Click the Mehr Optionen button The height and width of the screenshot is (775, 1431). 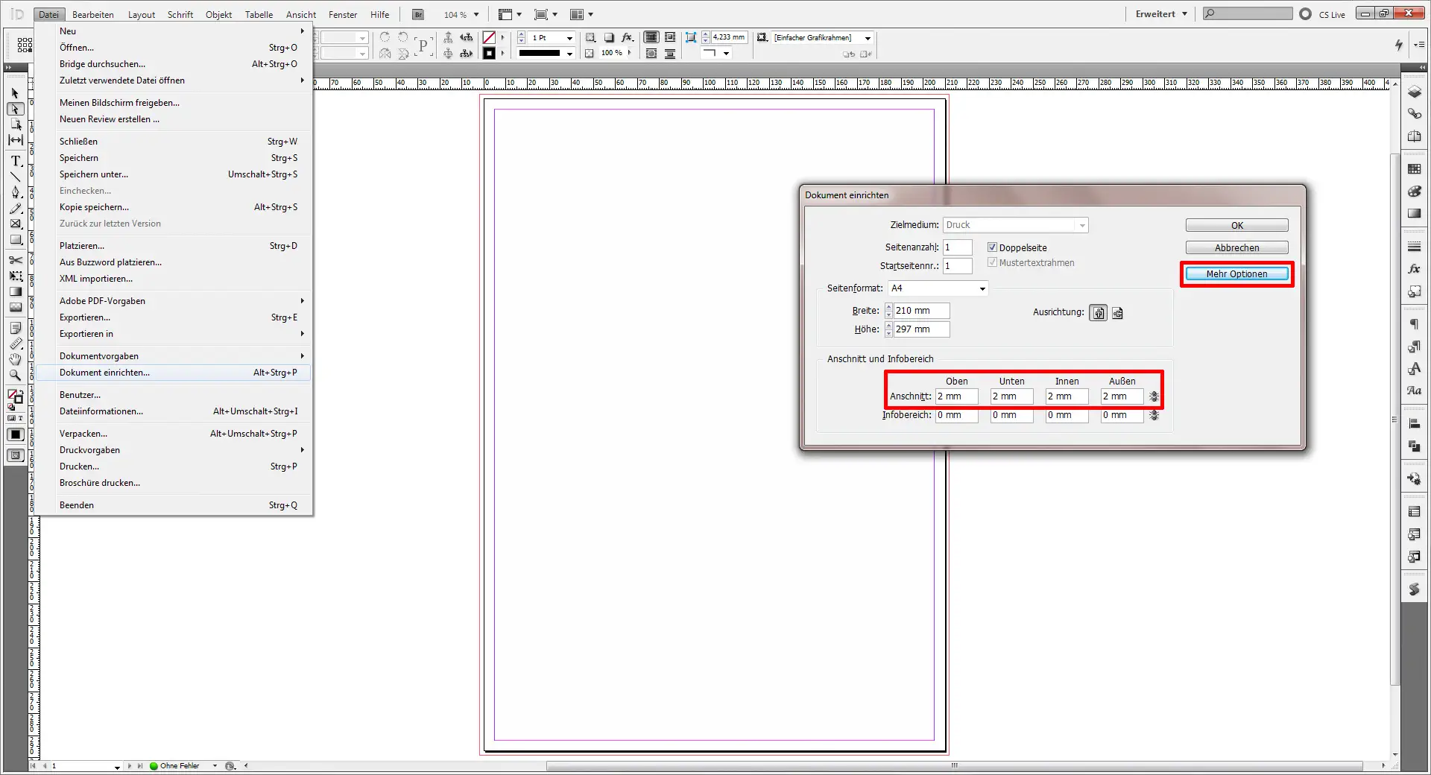tap(1236, 274)
